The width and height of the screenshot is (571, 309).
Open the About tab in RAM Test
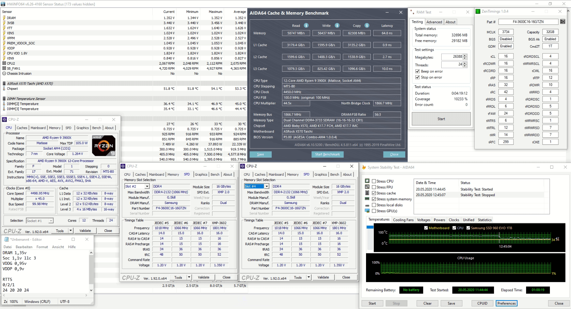coord(450,22)
